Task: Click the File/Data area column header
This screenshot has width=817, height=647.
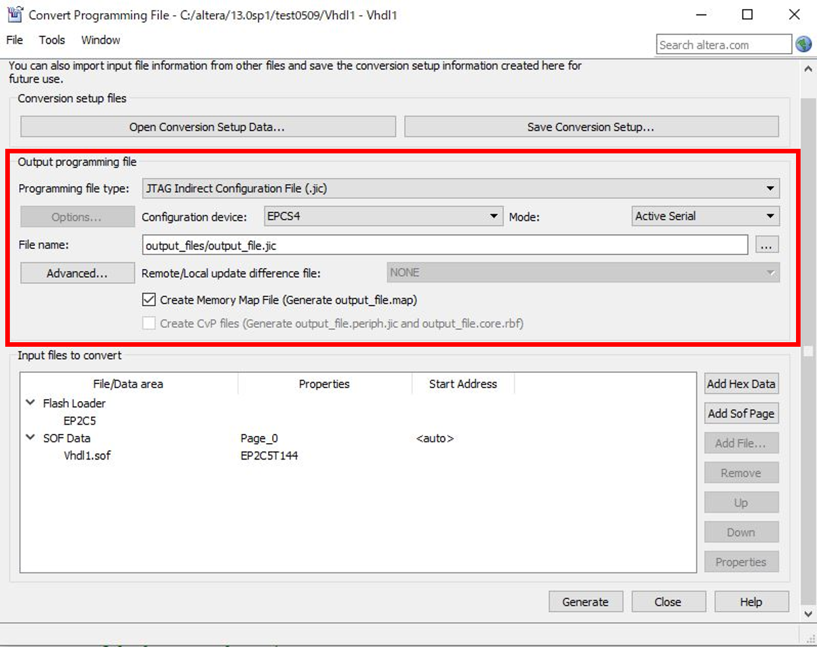Action: (129, 384)
